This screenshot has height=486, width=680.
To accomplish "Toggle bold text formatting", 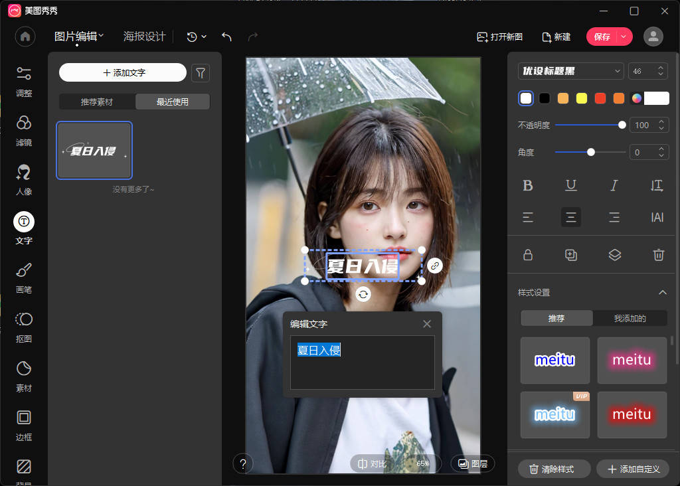I will pyautogui.click(x=528, y=185).
